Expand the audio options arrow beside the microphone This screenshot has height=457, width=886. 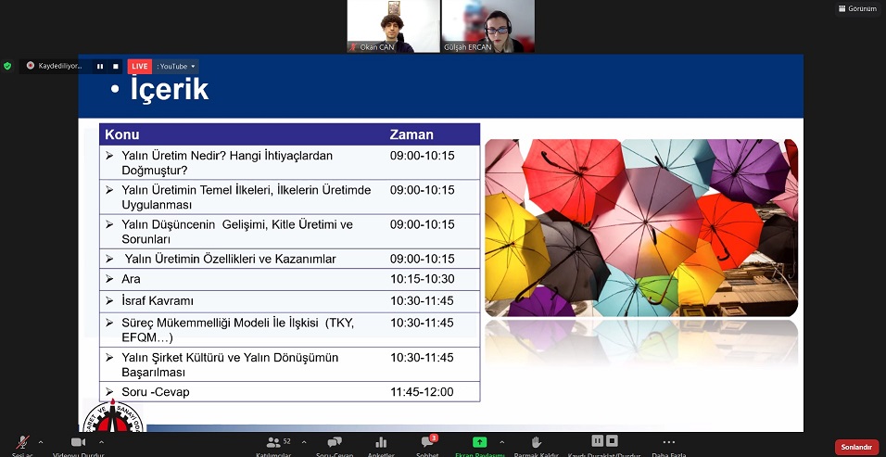point(41,442)
